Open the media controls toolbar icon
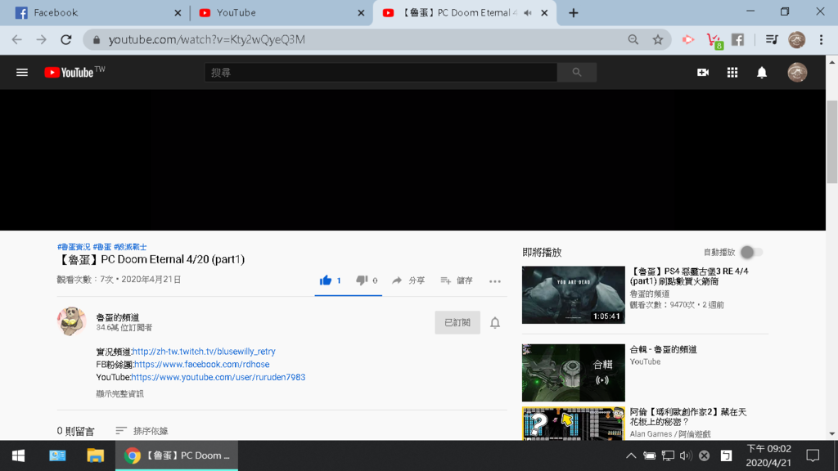 (772, 39)
